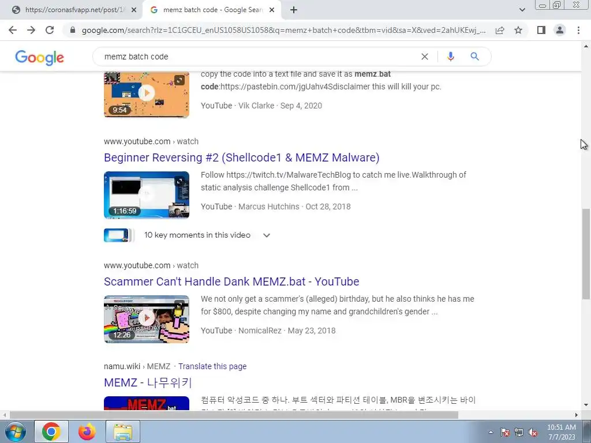
Task: Click www.youtube.com › watch above Beginner Reversing
Action: [x=151, y=141]
